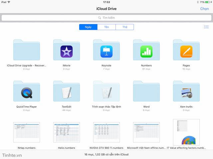Open the Trình soạn thảo Tập lệnh folder
The width and height of the screenshot is (213, 159).
(106, 91)
